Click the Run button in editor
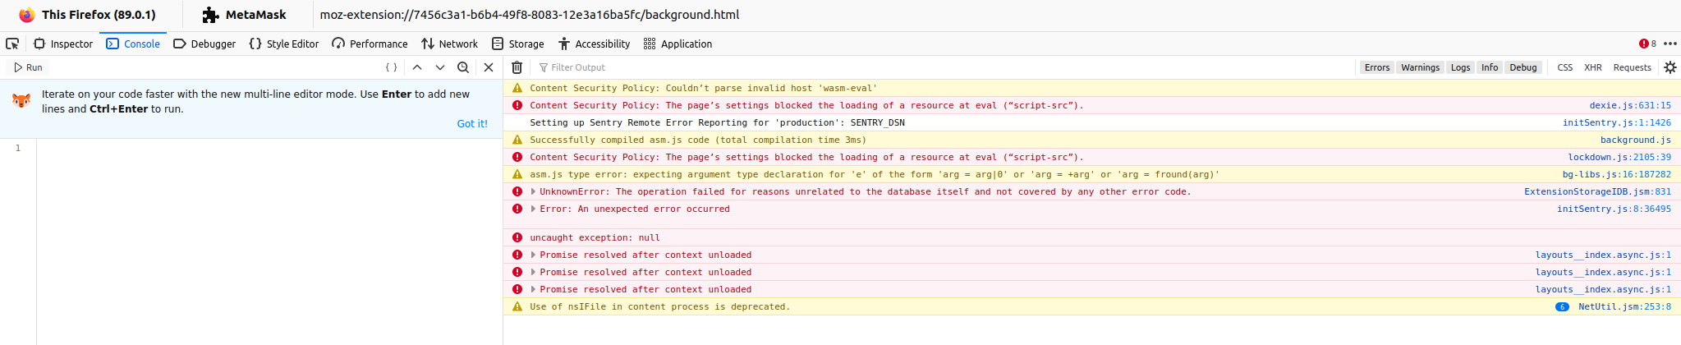 point(28,67)
